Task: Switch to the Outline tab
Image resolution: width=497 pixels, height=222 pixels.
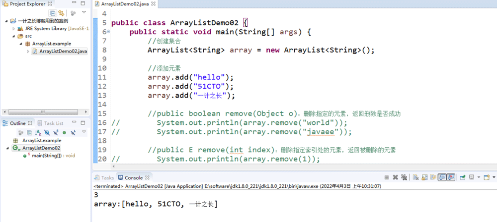Action: point(16,123)
